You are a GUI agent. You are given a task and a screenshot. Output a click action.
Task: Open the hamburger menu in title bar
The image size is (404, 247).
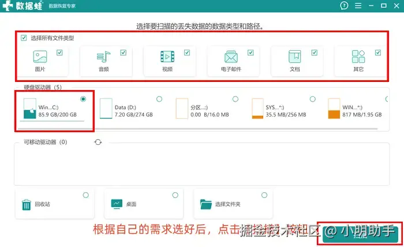(x=358, y=5)
